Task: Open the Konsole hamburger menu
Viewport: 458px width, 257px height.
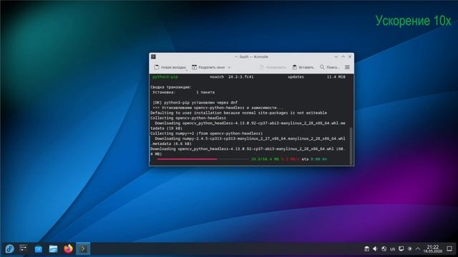Action: pyautogui.click(x=347, y=67)
